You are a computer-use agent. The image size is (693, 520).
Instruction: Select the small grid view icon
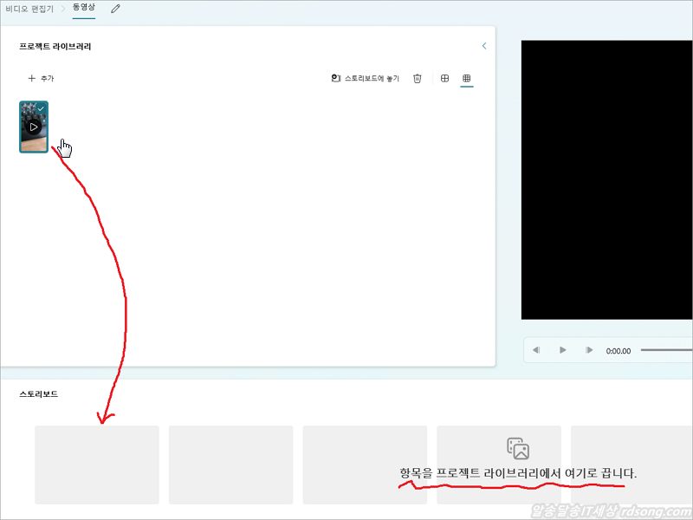pos(466,79)
